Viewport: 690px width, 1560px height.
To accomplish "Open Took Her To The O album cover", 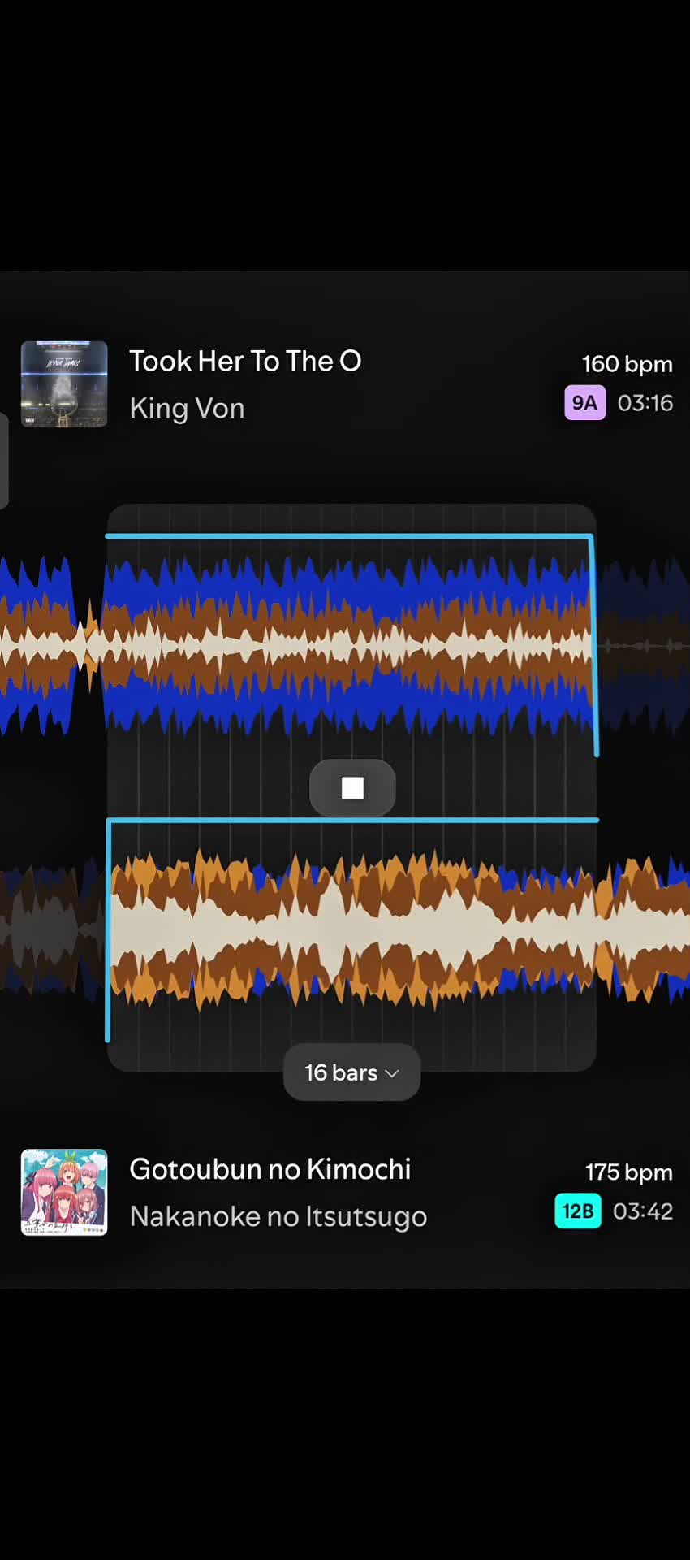I will pos(64,384).
